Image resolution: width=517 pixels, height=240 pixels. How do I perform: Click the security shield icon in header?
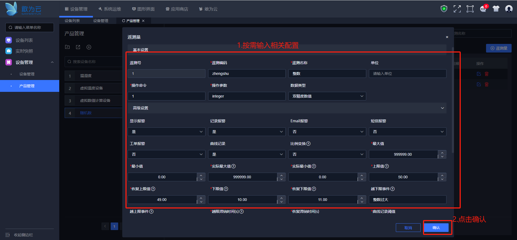(444, 9)
